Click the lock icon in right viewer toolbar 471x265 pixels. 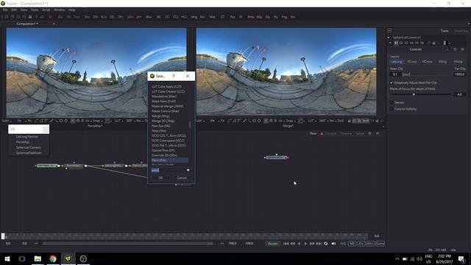[349, 121]
